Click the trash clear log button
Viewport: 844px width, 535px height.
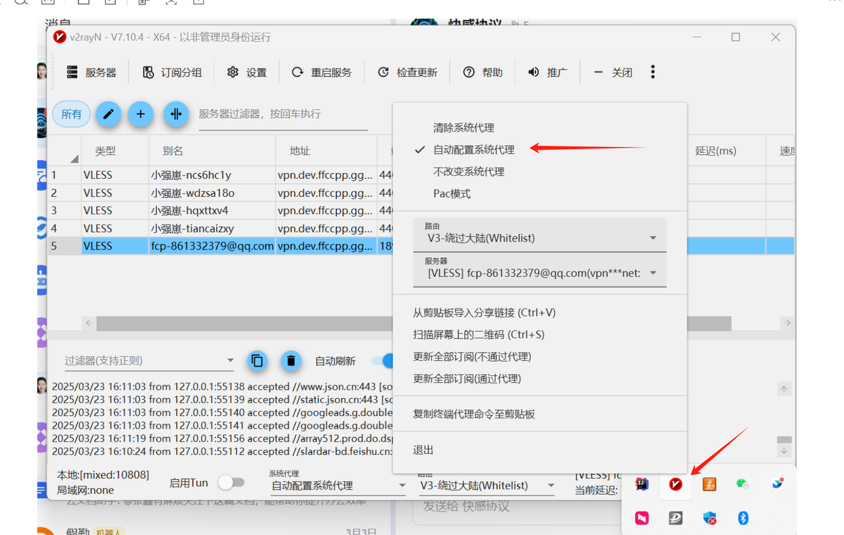[x=291, y=361]
